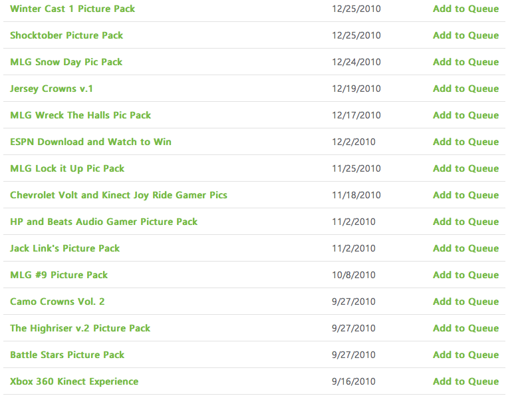The height and width of the screenshot is (398, 526).
Task: Add ESPN Download and Watch to Win to queue
Action: pyautogui.click(x=465, y=142)
